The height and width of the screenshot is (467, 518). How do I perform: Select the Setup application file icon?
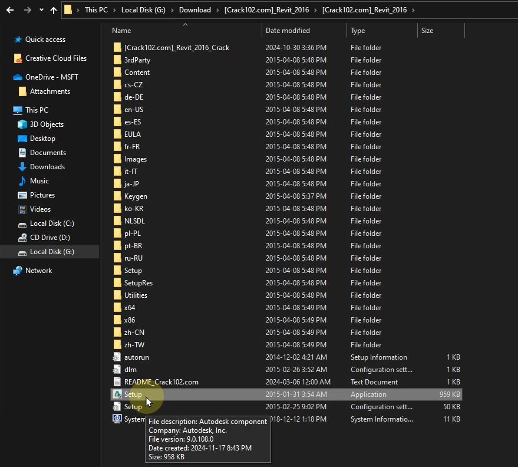click(117, 394)
